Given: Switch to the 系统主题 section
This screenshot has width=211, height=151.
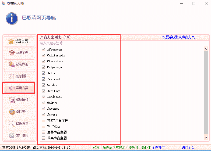Looking at the screenshot, I should click(x=19, y=53).
